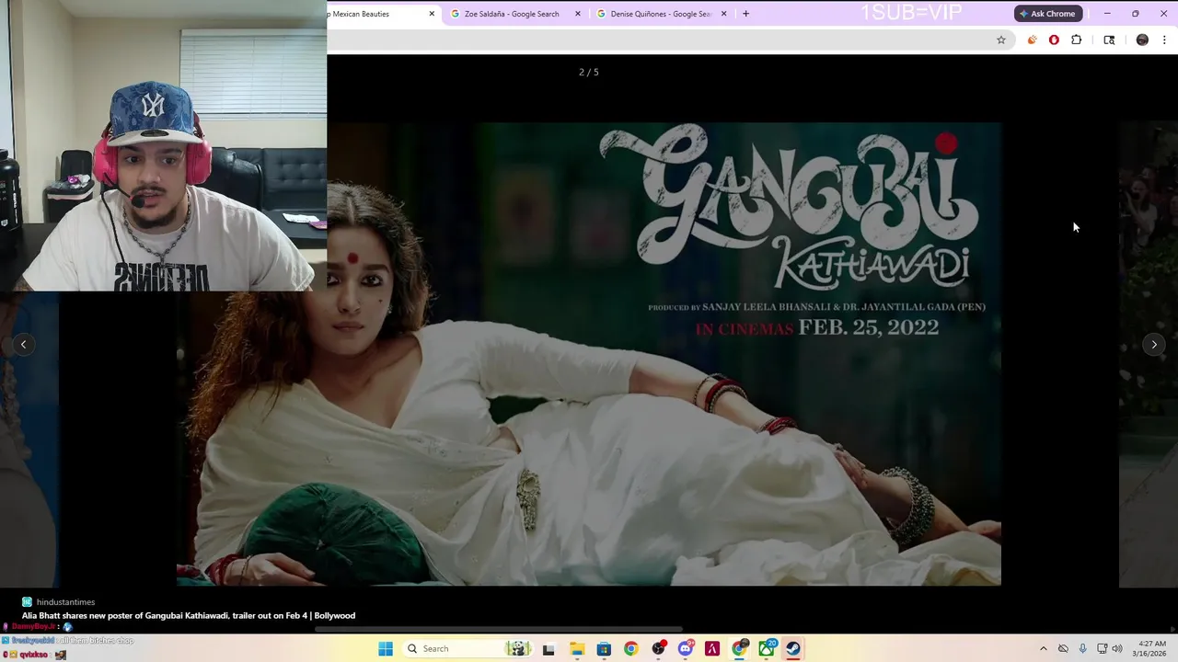Open a new browser tab
The width and height of the screenshot is (1178, 662).
click(745, 14)
